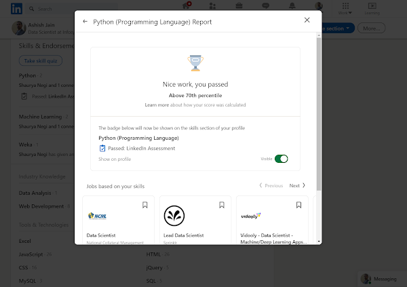
Task: Click the 'Jobs based on your skills' heading
Action: (115, 186)
